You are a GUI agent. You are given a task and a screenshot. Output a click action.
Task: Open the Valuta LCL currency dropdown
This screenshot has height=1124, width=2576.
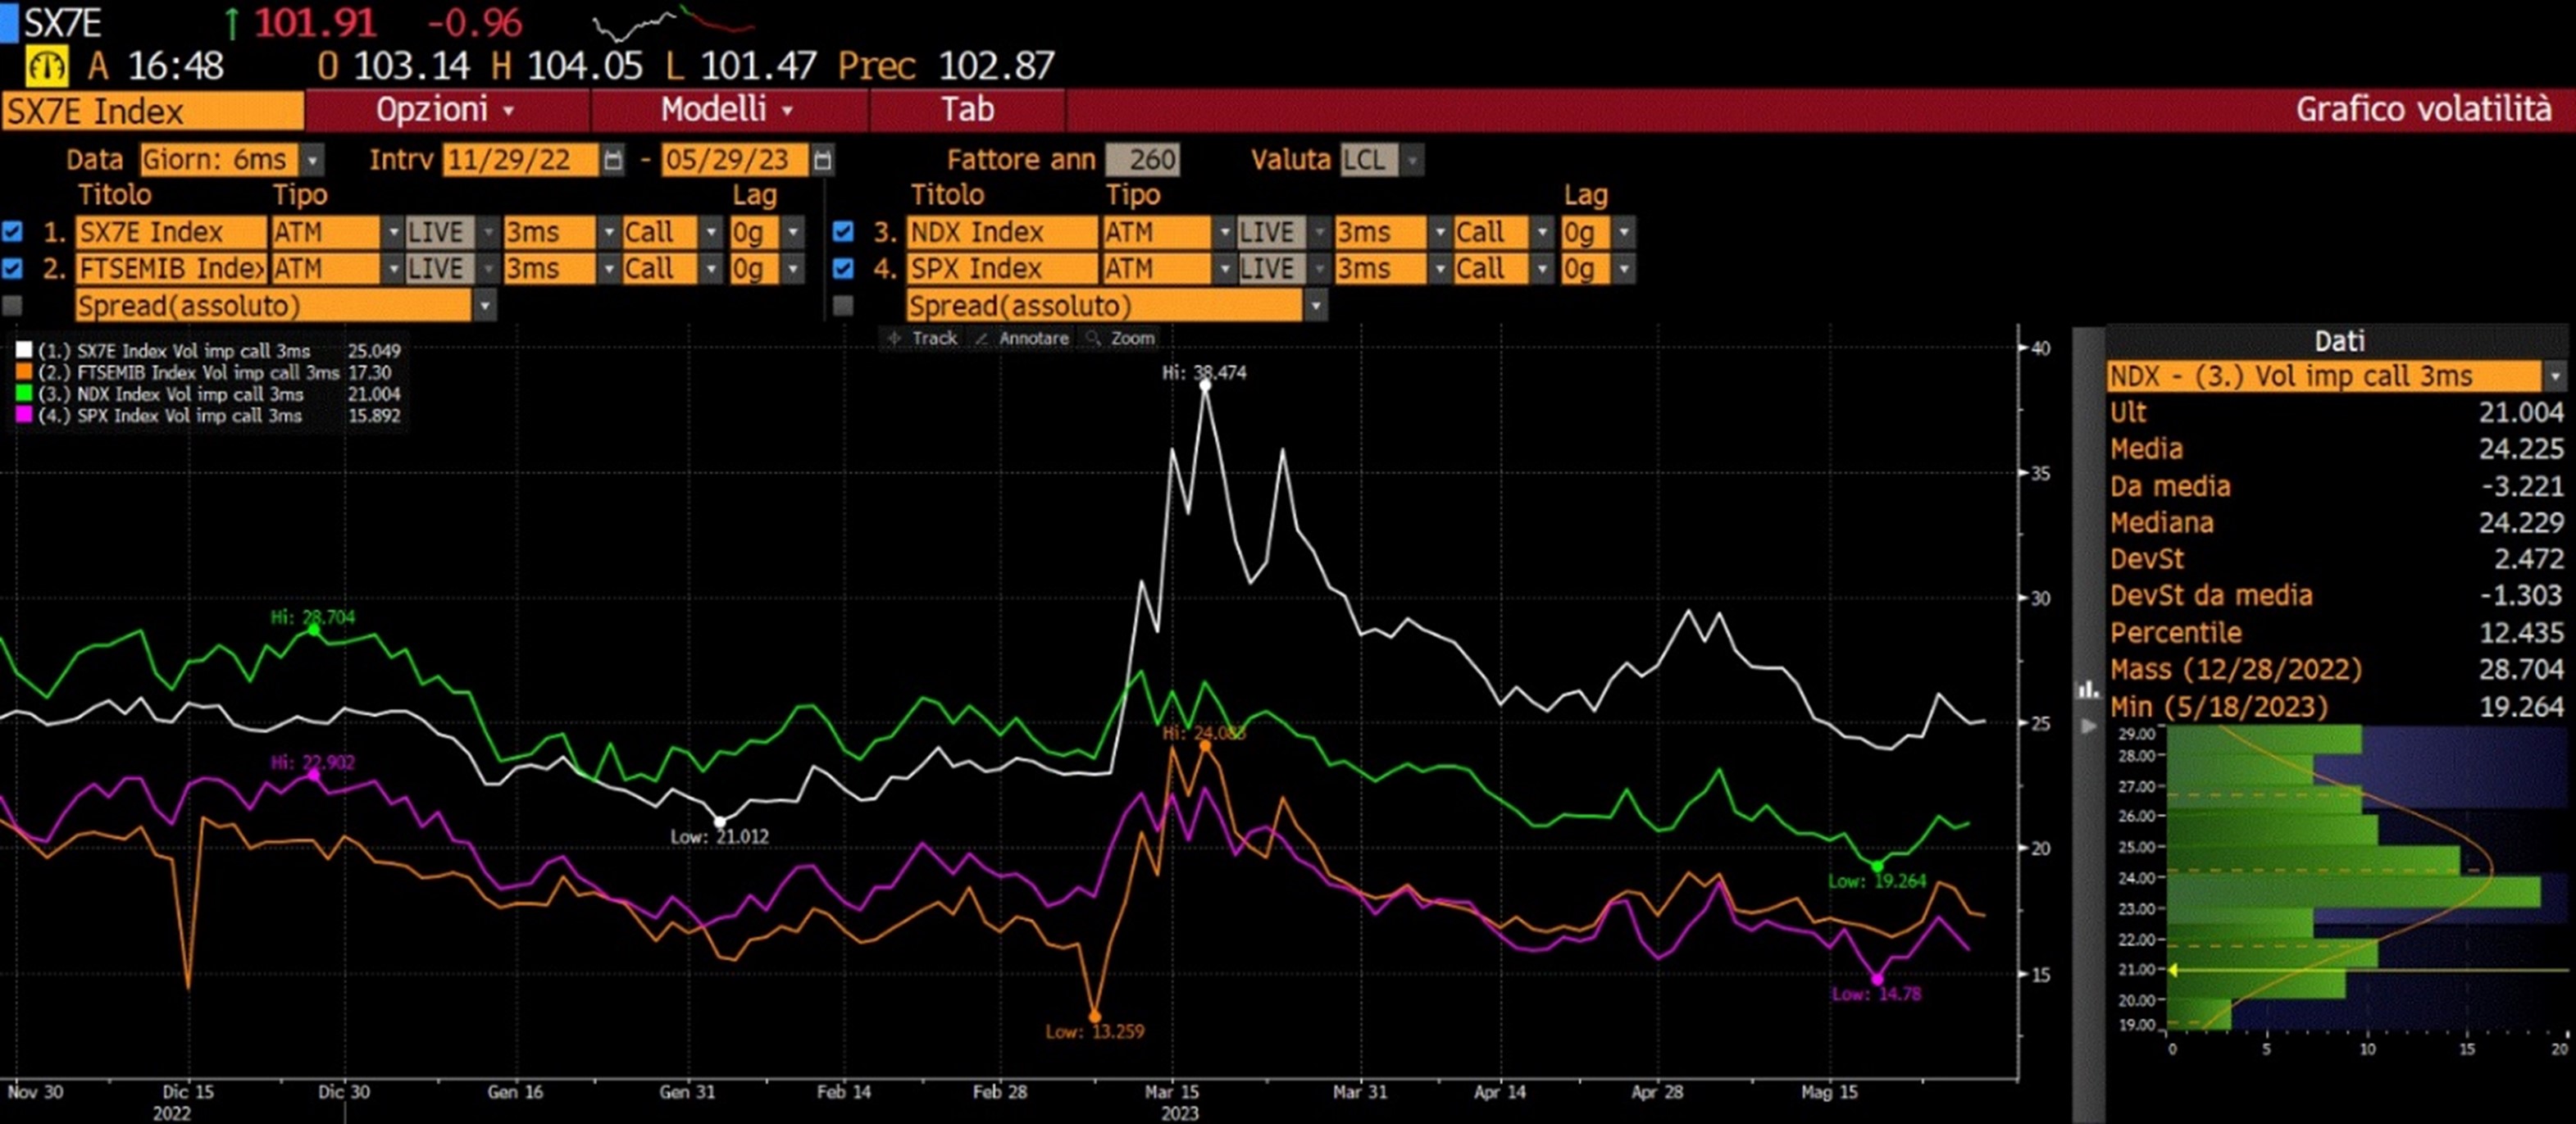click(1412, 160)
